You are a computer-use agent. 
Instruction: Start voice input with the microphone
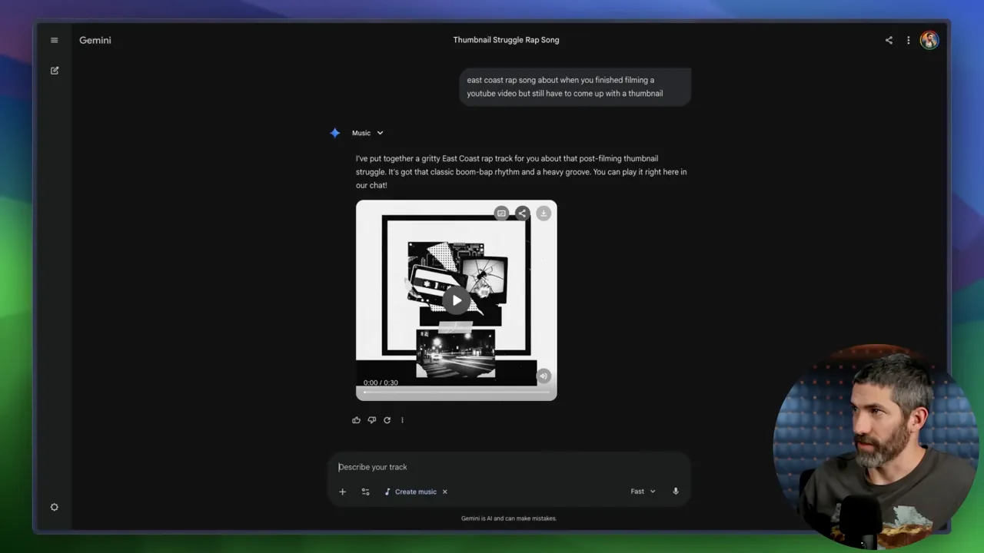[x=676, y=492]
